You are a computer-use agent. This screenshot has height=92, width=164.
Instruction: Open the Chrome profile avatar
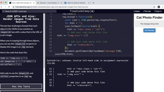[159, 7]
